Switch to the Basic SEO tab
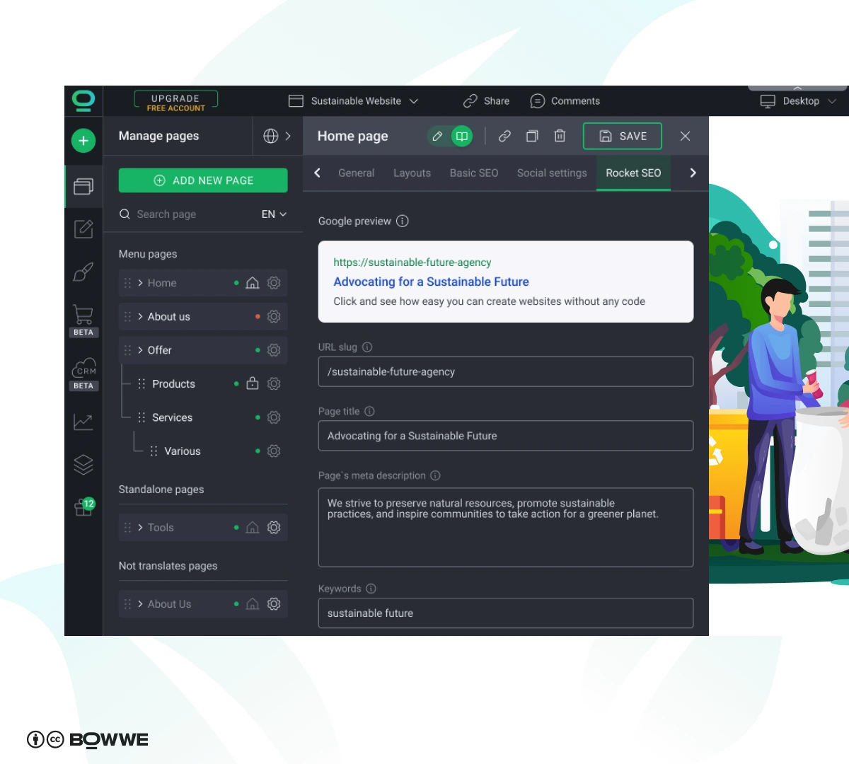The image size is (849, 764). click(474, 173)
